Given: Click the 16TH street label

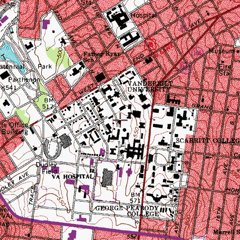Looking at the screenshot, I should click(219, 214).
